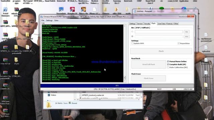Select the Bin file radio button

click(132, 32)
